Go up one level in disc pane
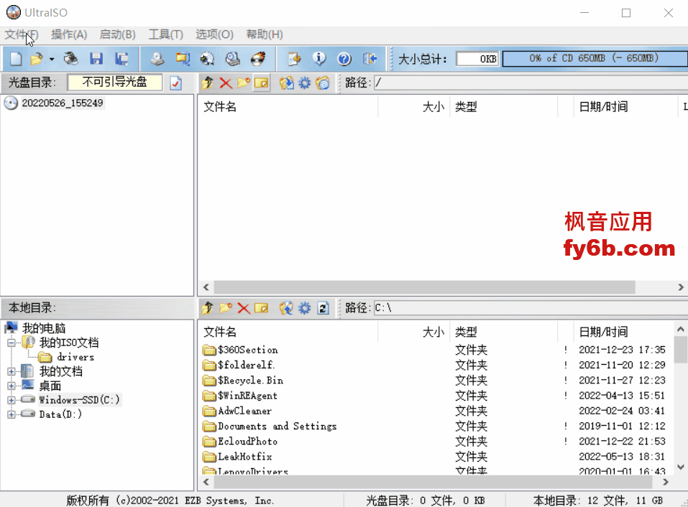This screenshot has height=507, width=688. (208, 83)
